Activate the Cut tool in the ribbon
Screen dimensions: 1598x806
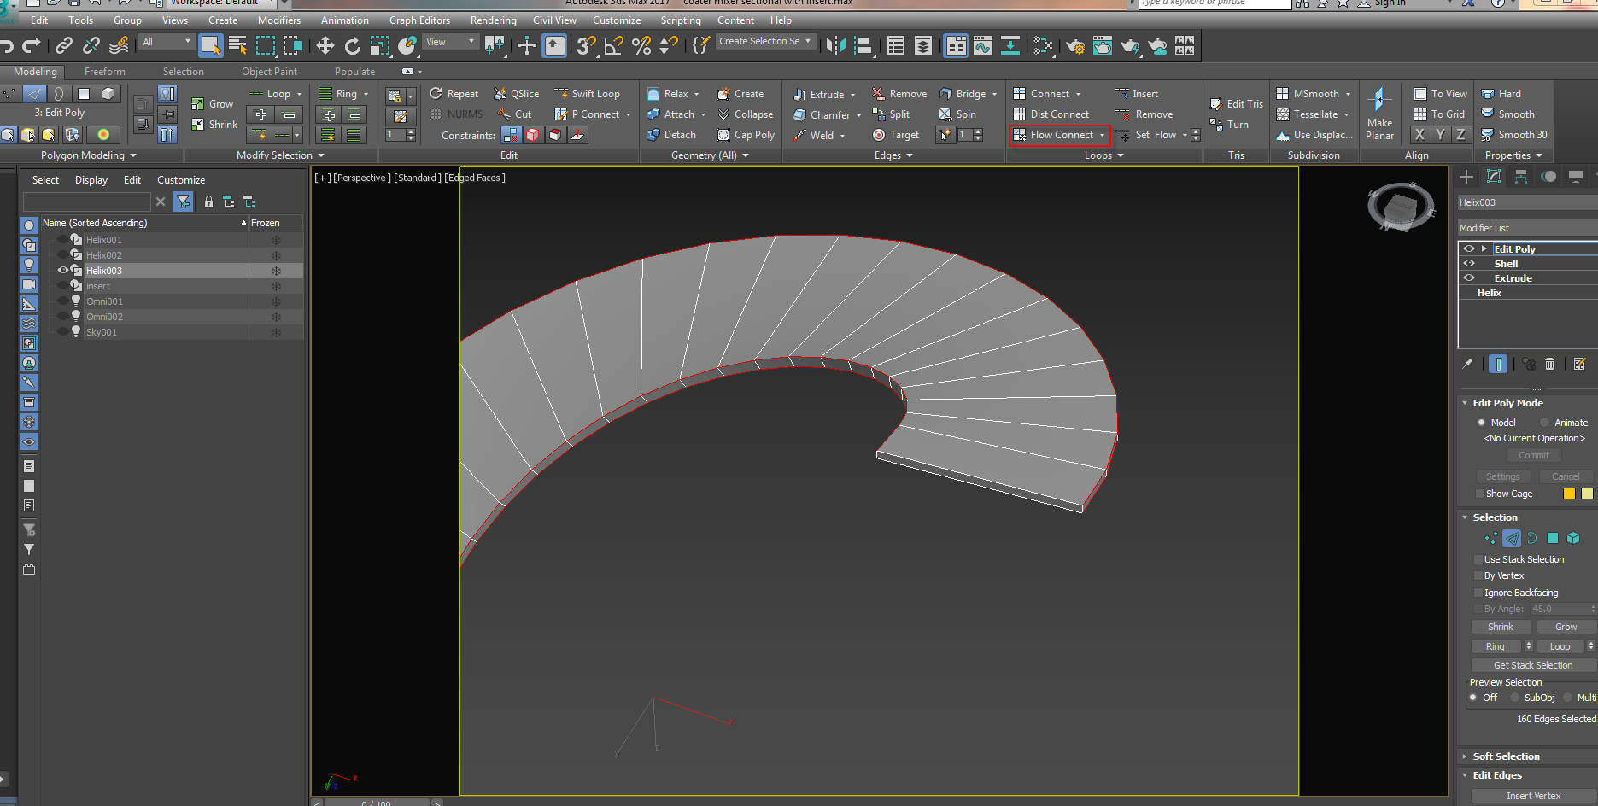tap(515, 114)
